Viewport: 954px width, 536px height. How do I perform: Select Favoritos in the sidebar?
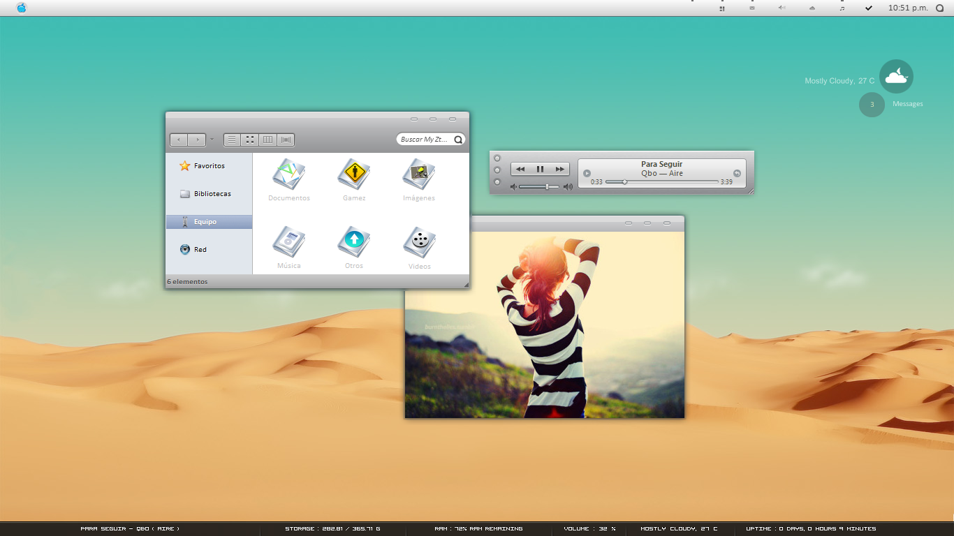pyautogui.click(x=209, y=166)
